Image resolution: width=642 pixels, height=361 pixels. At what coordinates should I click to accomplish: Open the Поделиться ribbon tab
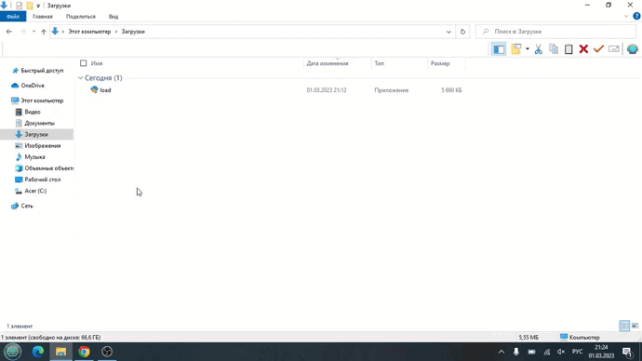click(81, 17)
